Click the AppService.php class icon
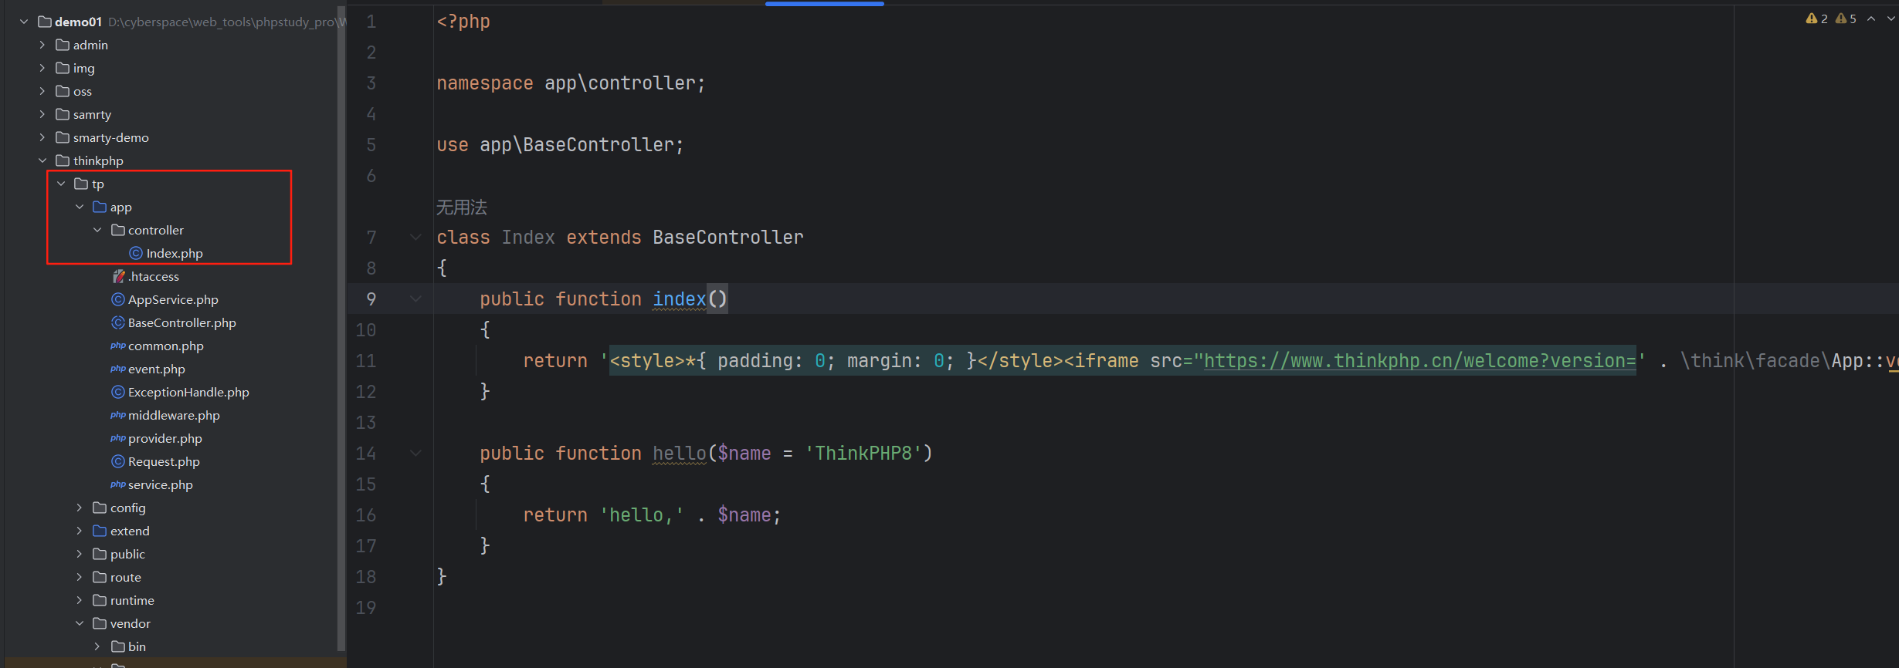 (x=118, y=299)
